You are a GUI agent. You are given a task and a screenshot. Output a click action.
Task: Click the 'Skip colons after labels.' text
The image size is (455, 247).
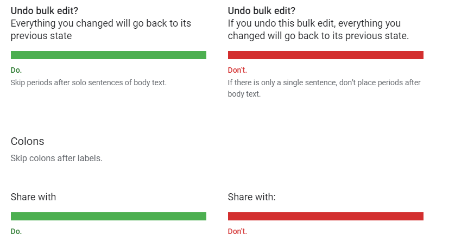pyautogui.click(x=56, y=159)
